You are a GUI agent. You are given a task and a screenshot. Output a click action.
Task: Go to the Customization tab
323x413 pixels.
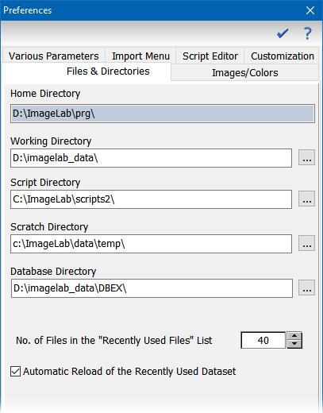[x=282, y=56]
